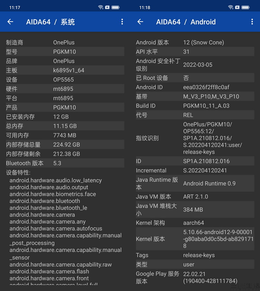This screenshot has width=260, height=291.
Task: Tap the 'AIDA64 / Android' title
Action: 186,22
